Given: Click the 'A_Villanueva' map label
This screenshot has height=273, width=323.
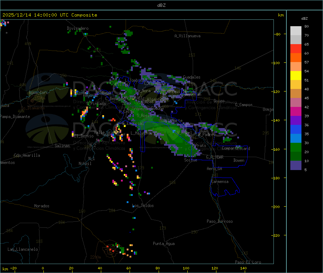Looking at the screenshot, I should pos(187,36).
